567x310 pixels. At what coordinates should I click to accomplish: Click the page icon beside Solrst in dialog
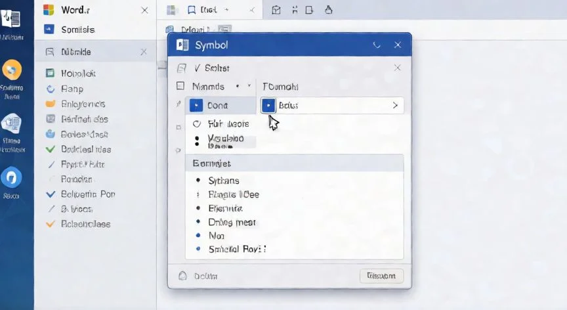click(182, 68)
